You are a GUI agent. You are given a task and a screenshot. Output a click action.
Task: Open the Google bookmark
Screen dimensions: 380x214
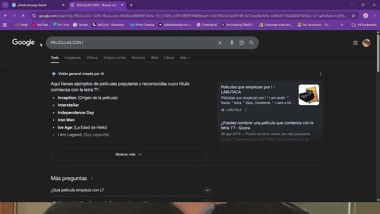tap(80, 25)
